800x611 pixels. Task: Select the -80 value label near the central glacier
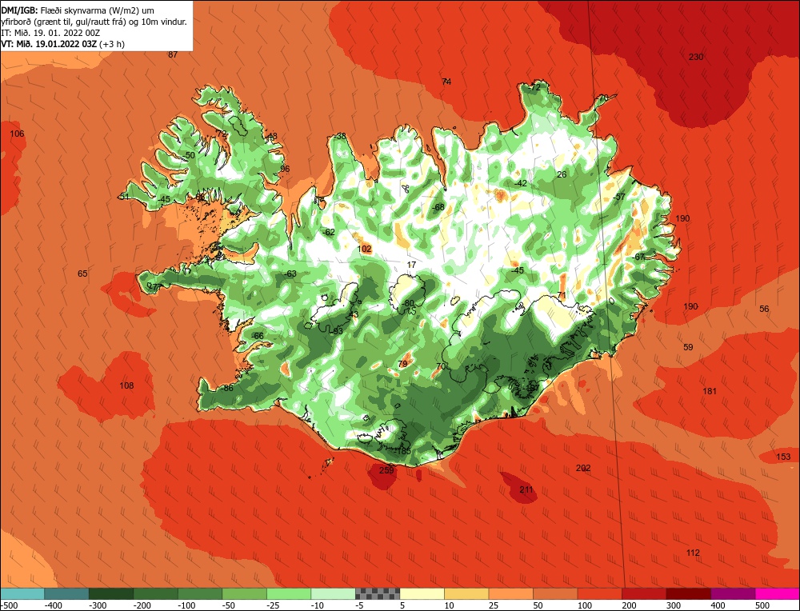(x=408, y=303)
